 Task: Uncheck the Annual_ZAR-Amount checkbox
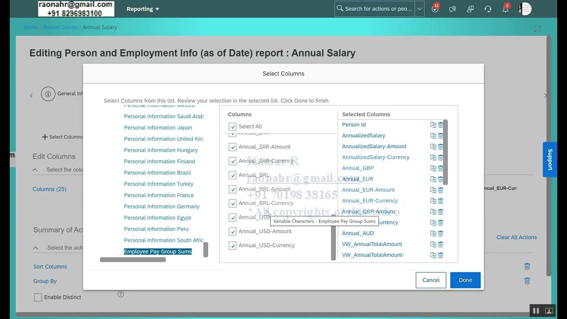click(x=233, y=147)
